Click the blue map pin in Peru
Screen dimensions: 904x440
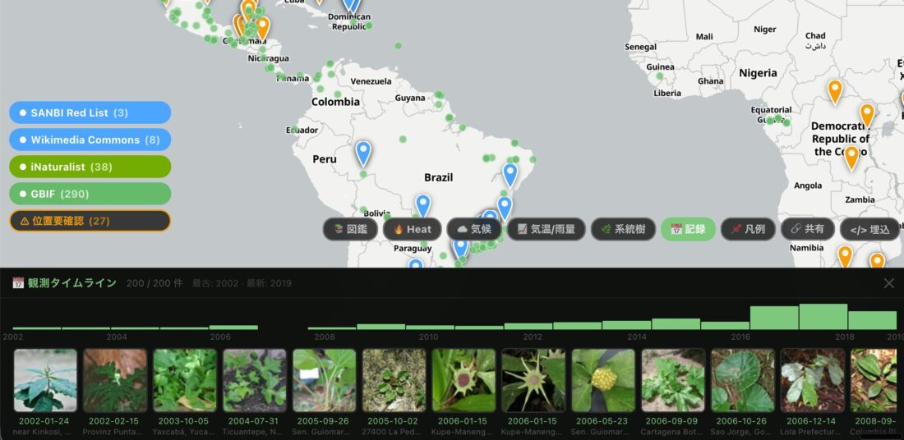tap(363, 153)
